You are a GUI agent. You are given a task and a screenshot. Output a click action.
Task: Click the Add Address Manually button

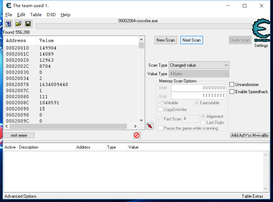pyautogui.click(x=250, y=135)
